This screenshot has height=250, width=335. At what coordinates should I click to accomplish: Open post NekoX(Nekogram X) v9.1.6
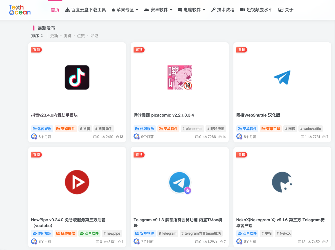[280, 223]
